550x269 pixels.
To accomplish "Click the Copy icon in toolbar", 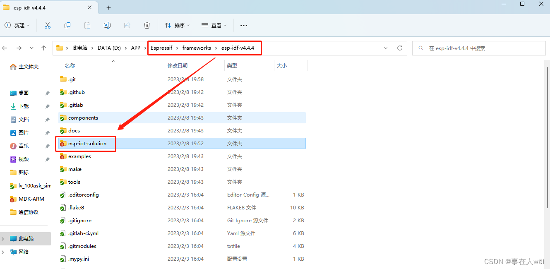I will coord(67,25).
